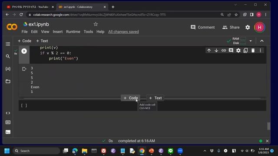Switch to the YouTube analytics tab
Viewport: 278px width, 156px height.
[30, 7]
